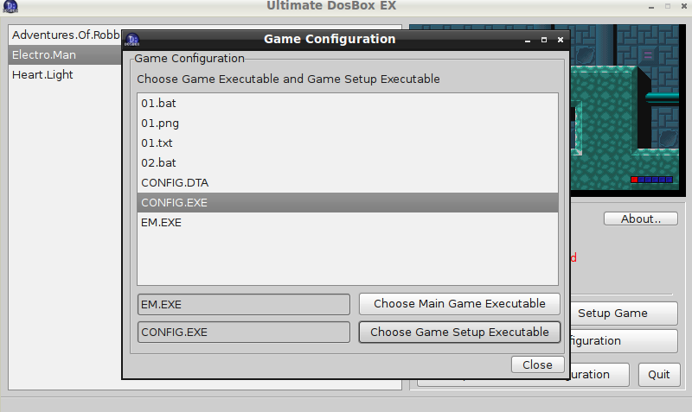692x412 pixels.
Task: Select 01.png in the file list
Action: 160,123
